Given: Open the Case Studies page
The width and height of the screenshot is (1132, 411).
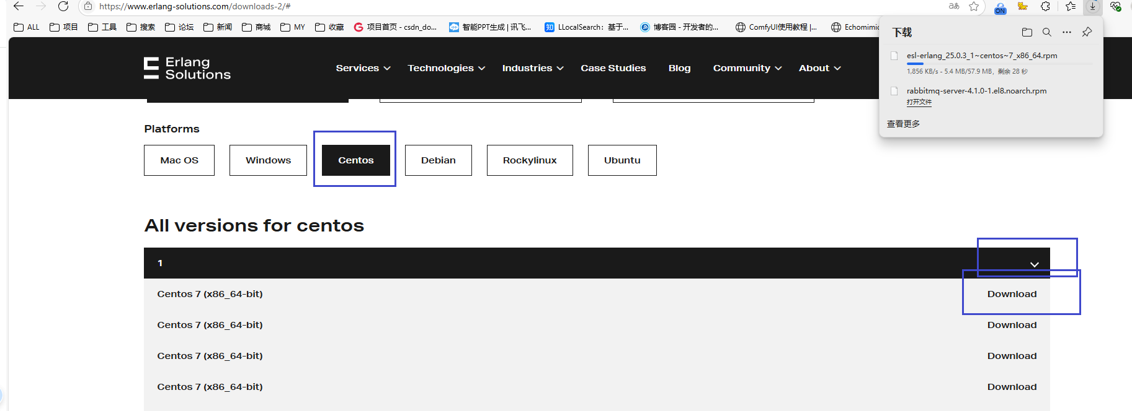Looking at the screenshot, I should 613,68.
